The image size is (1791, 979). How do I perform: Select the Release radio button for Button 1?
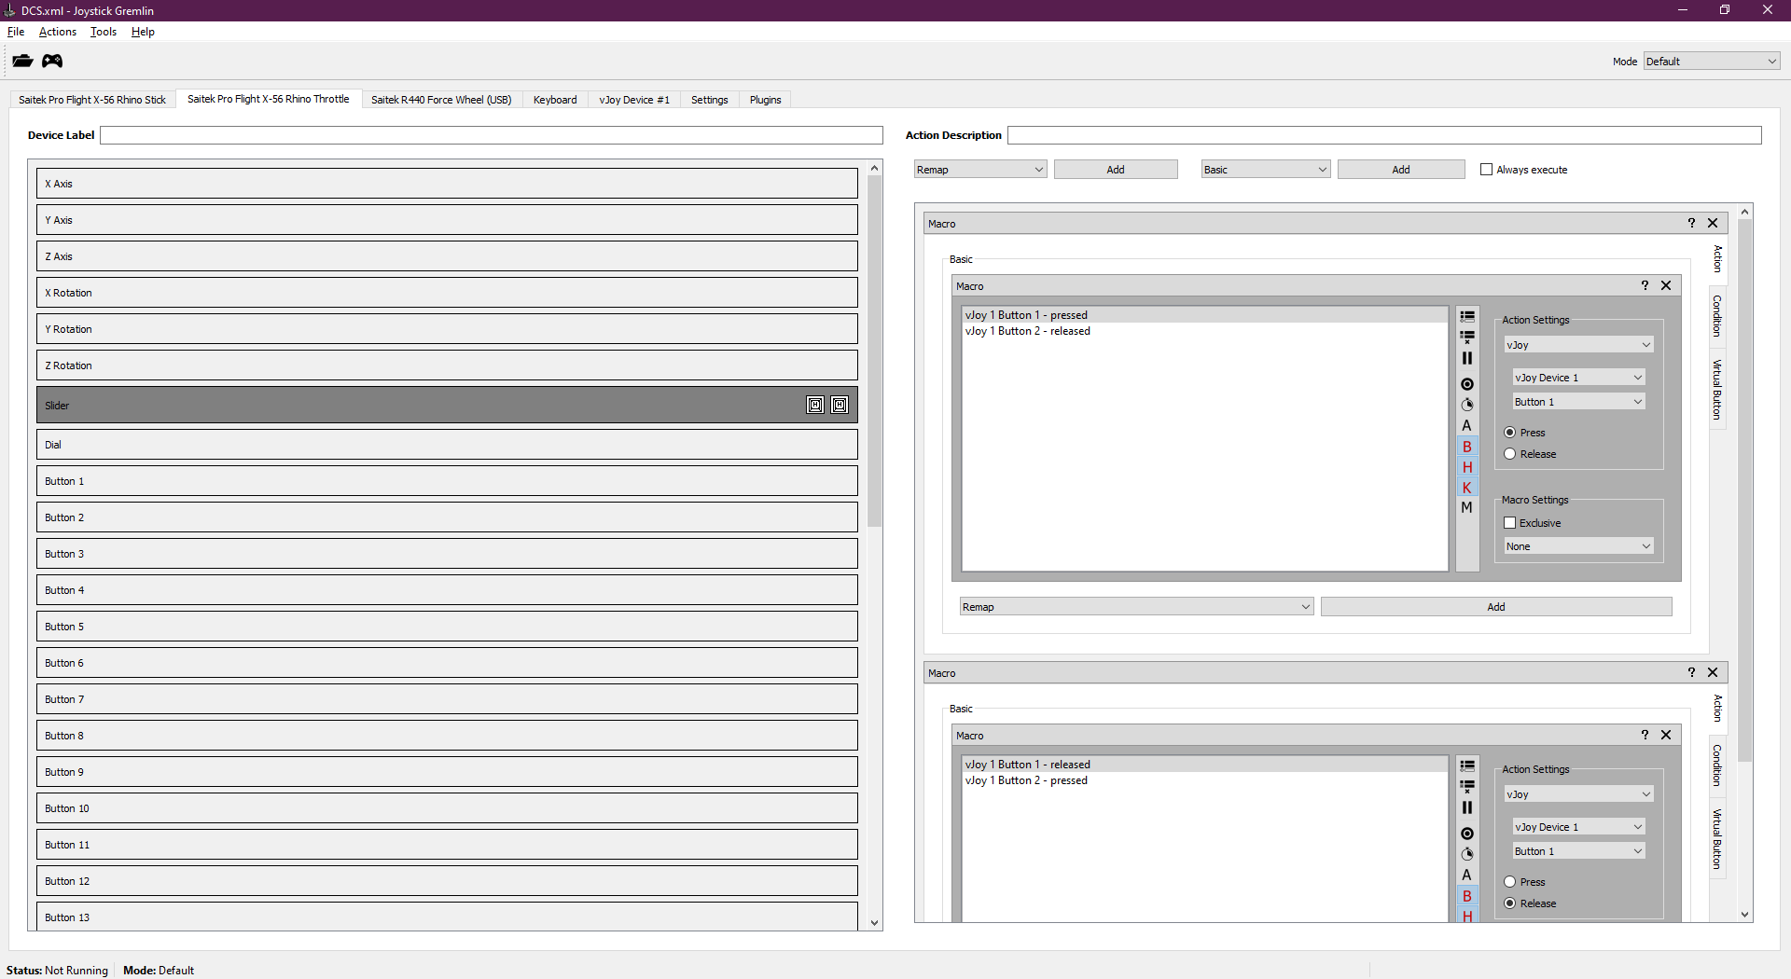1510,453
